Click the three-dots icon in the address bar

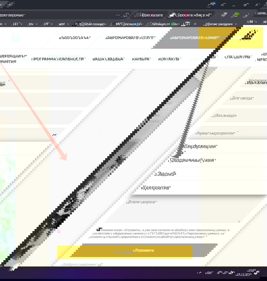click(x=118, y=15)
